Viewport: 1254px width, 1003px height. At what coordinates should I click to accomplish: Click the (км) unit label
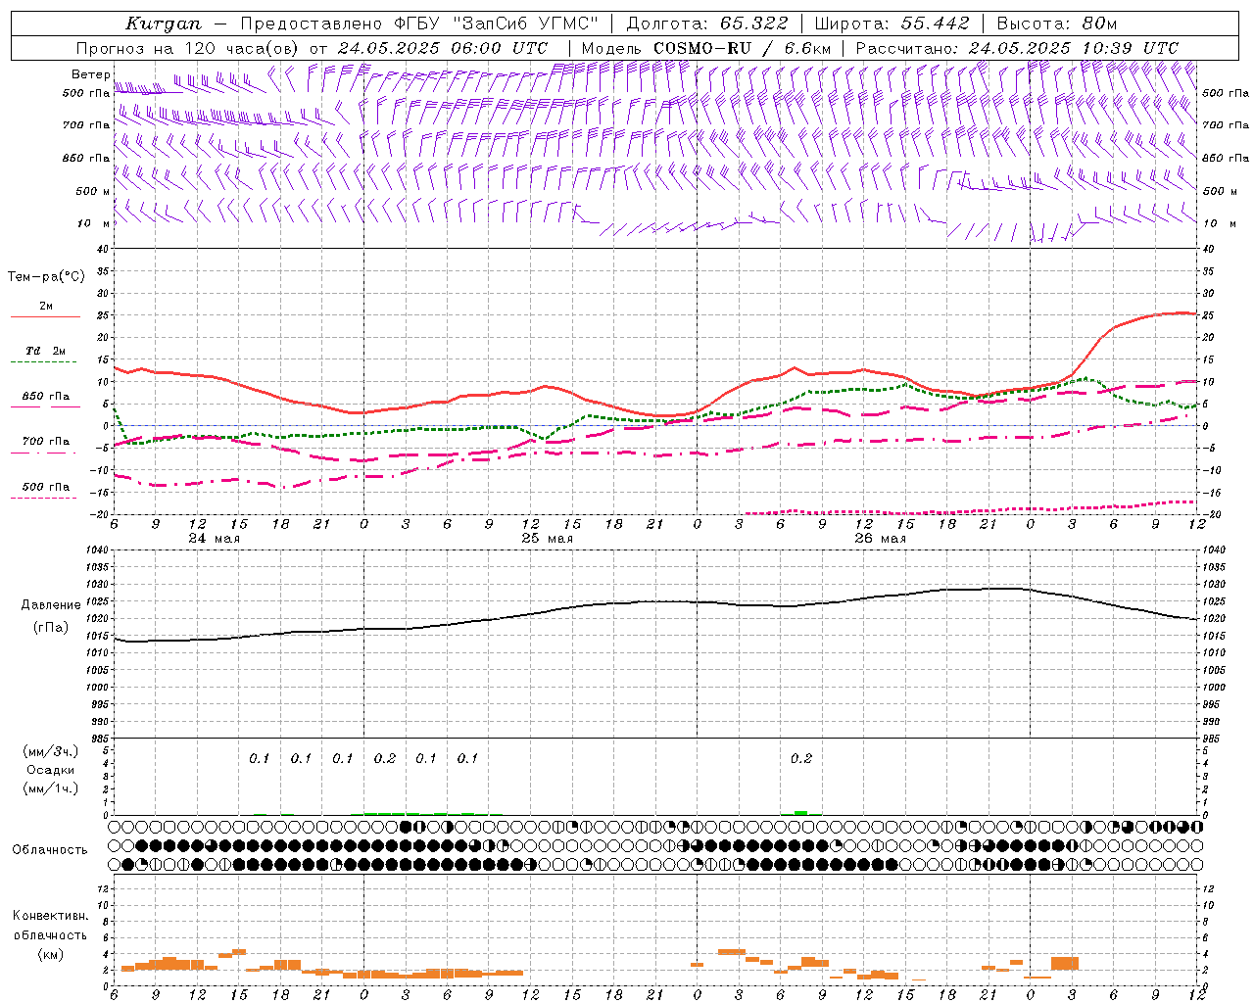pos(51,953)
